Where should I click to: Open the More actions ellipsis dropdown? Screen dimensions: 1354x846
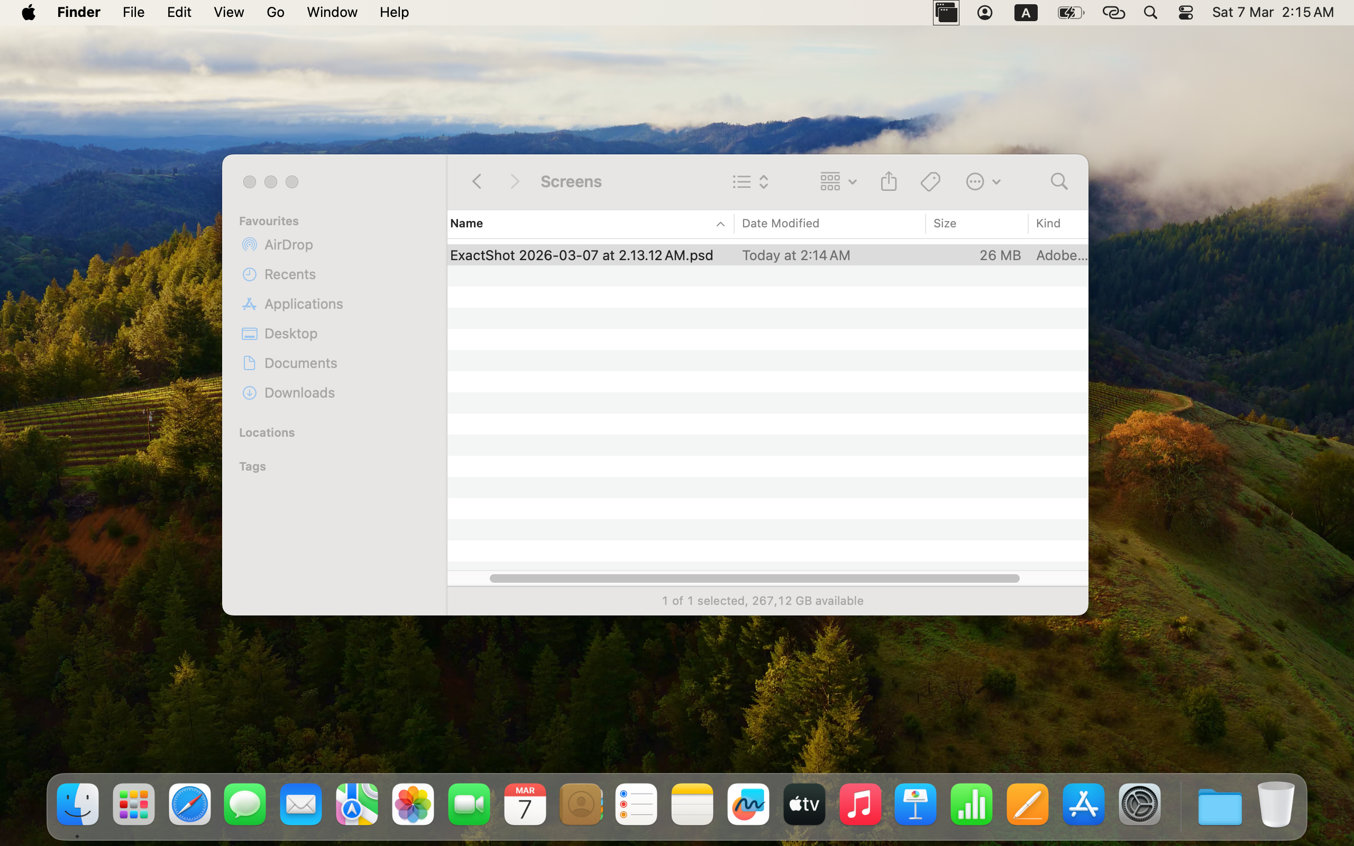[983, 181]
